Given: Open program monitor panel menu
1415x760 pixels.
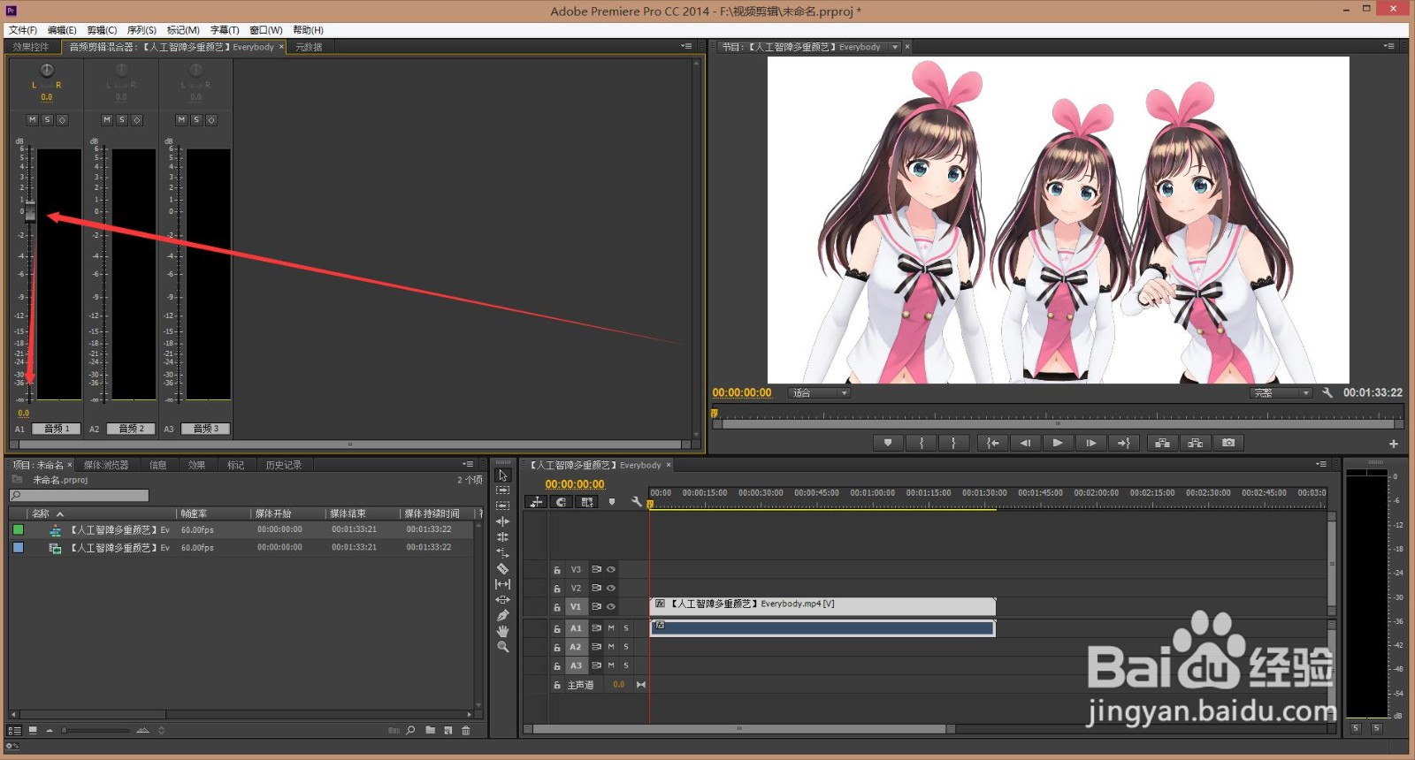Looking at the screenshot, I should click(1389, 46).
